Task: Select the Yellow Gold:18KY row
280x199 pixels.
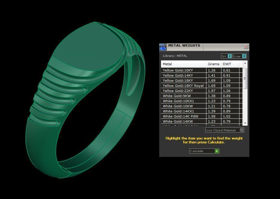Action: [202, 81]
